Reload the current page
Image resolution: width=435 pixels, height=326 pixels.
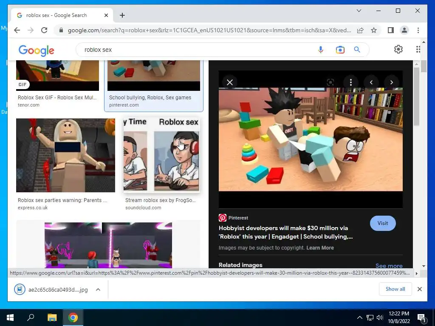click(44, 30)
